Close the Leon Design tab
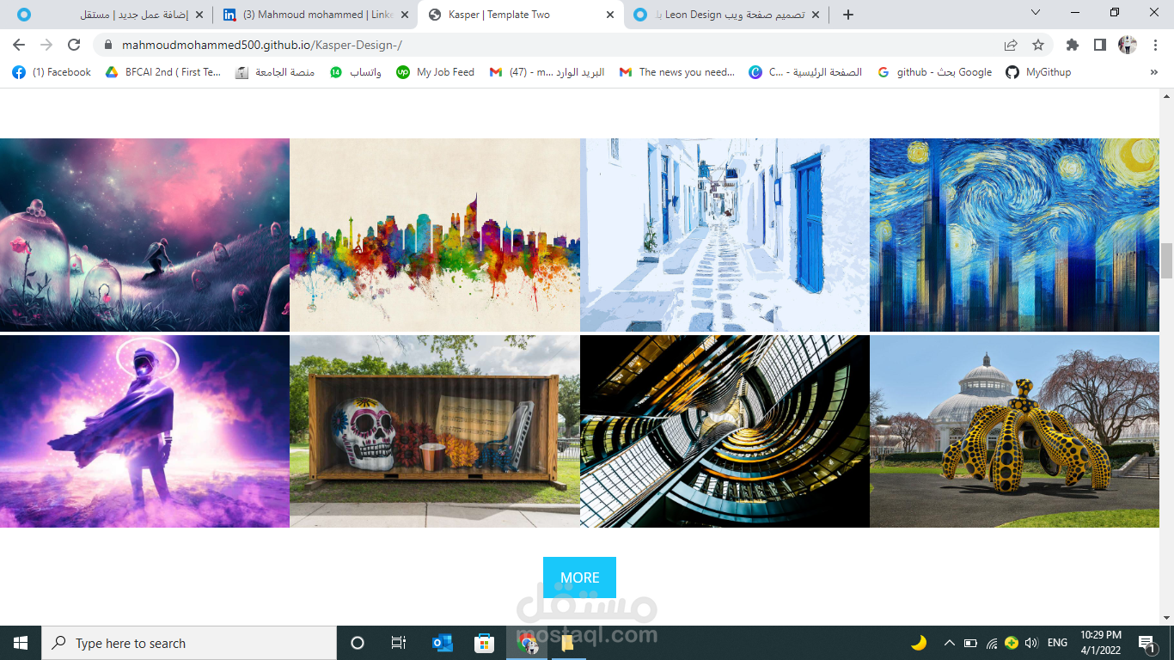The height and width of the screenshot is (660, 1174). coord(816,15)
